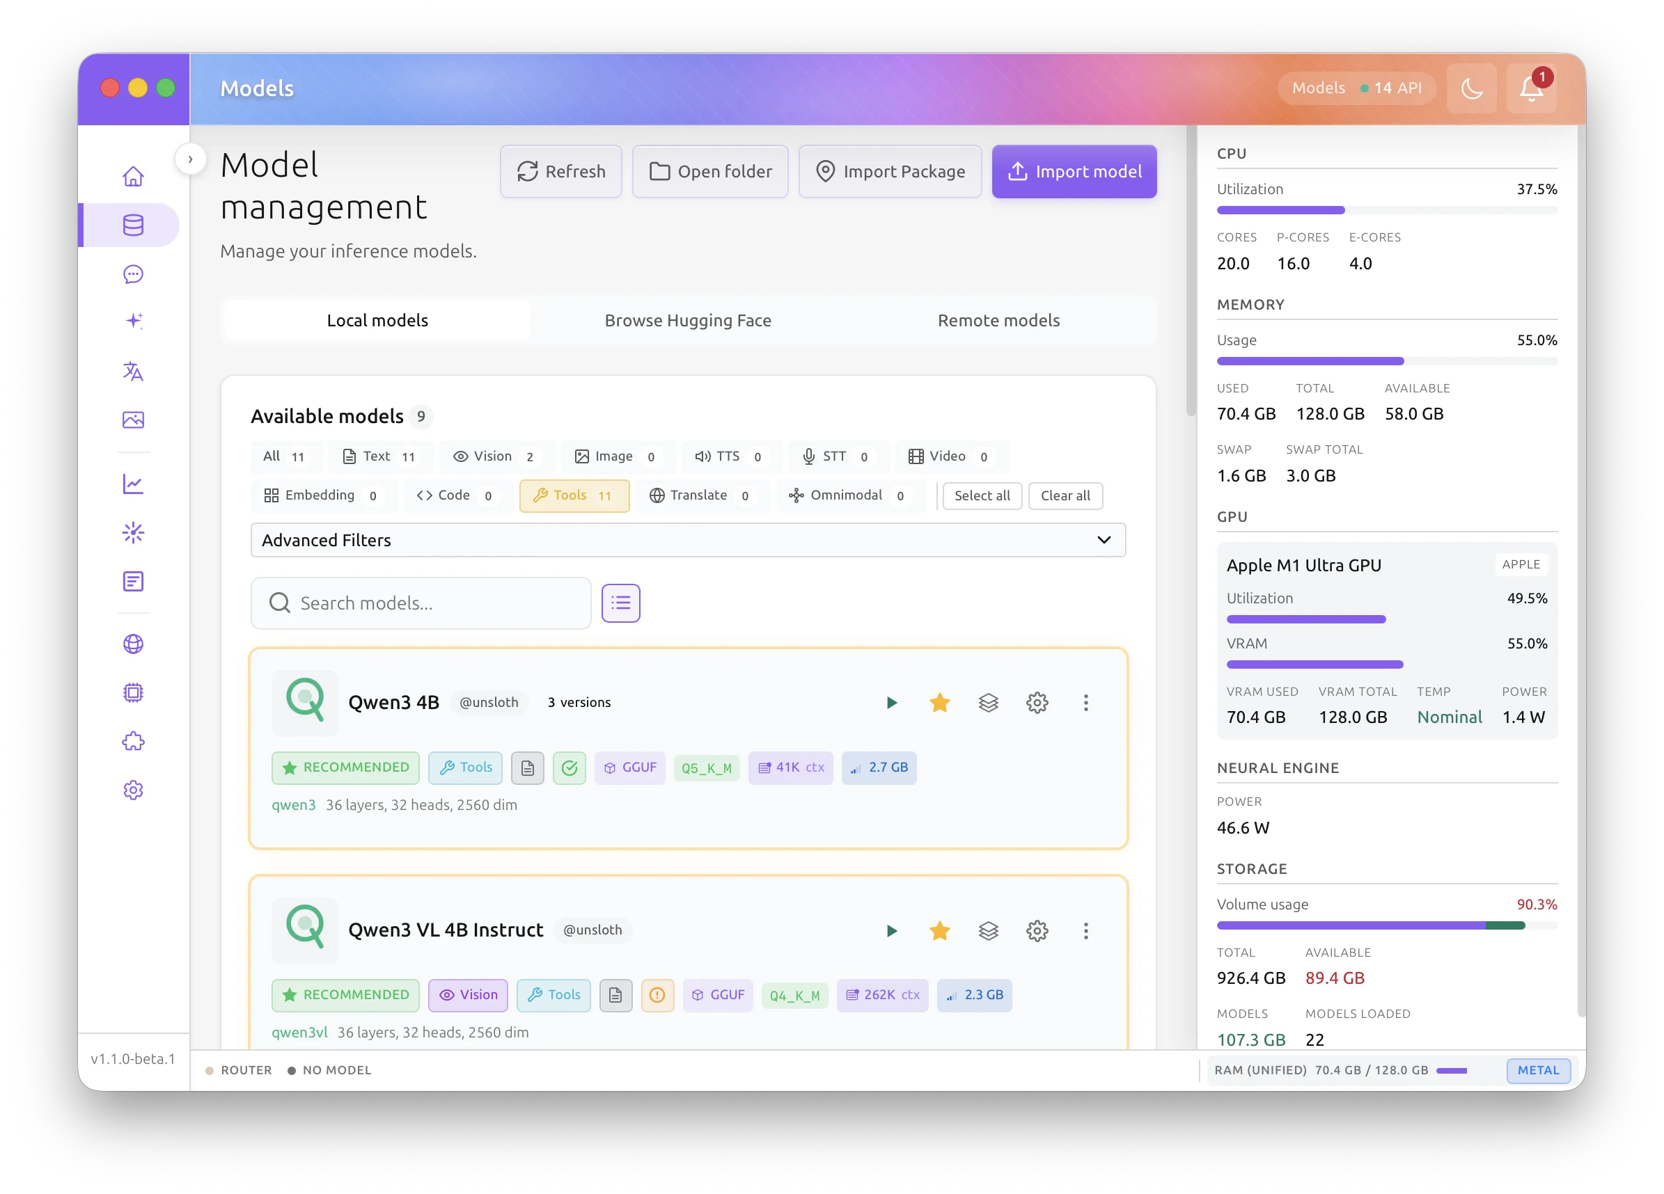This screenshot has height=1194, width=1664.
Task: Click the translate icon in the sidebar
Action: pos(133,372)
